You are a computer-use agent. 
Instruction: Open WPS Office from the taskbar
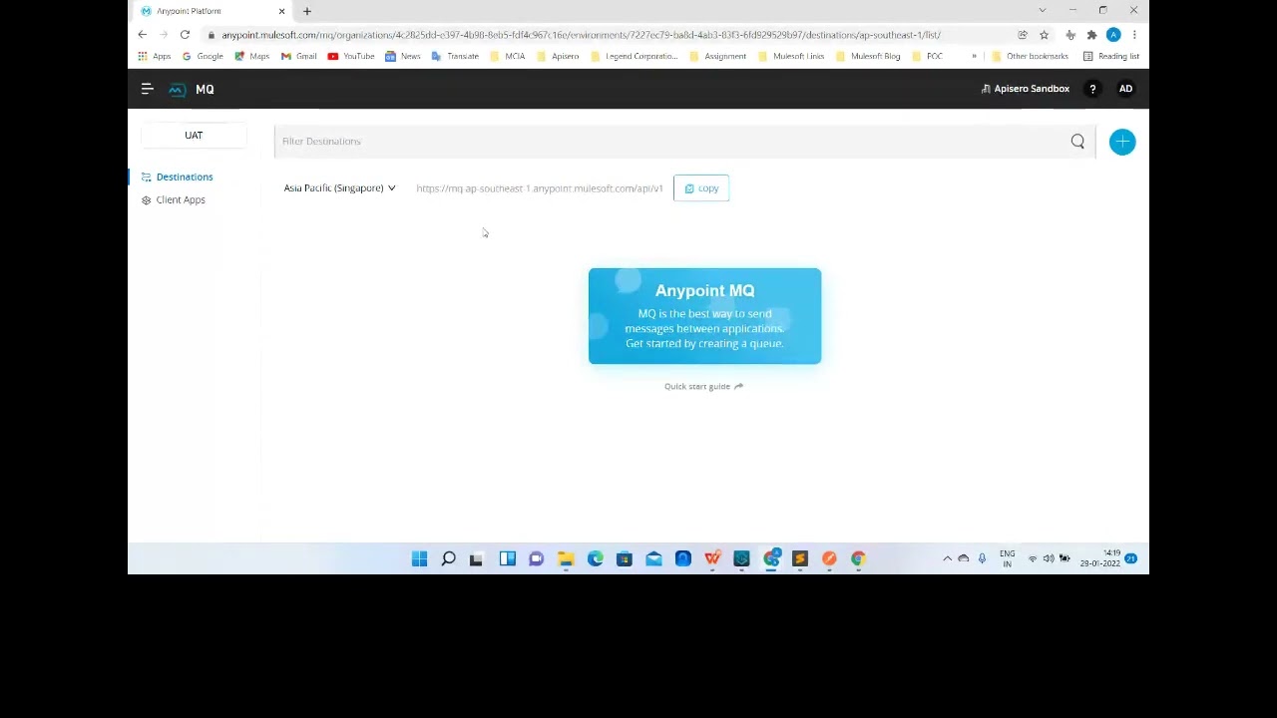click(712, 558)
